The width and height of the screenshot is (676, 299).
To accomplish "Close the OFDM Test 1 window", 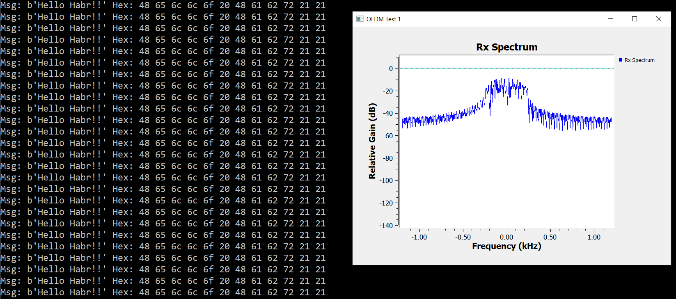I will point(659,19).
